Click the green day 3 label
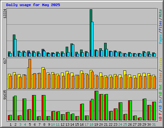 (x=20, y=124)
